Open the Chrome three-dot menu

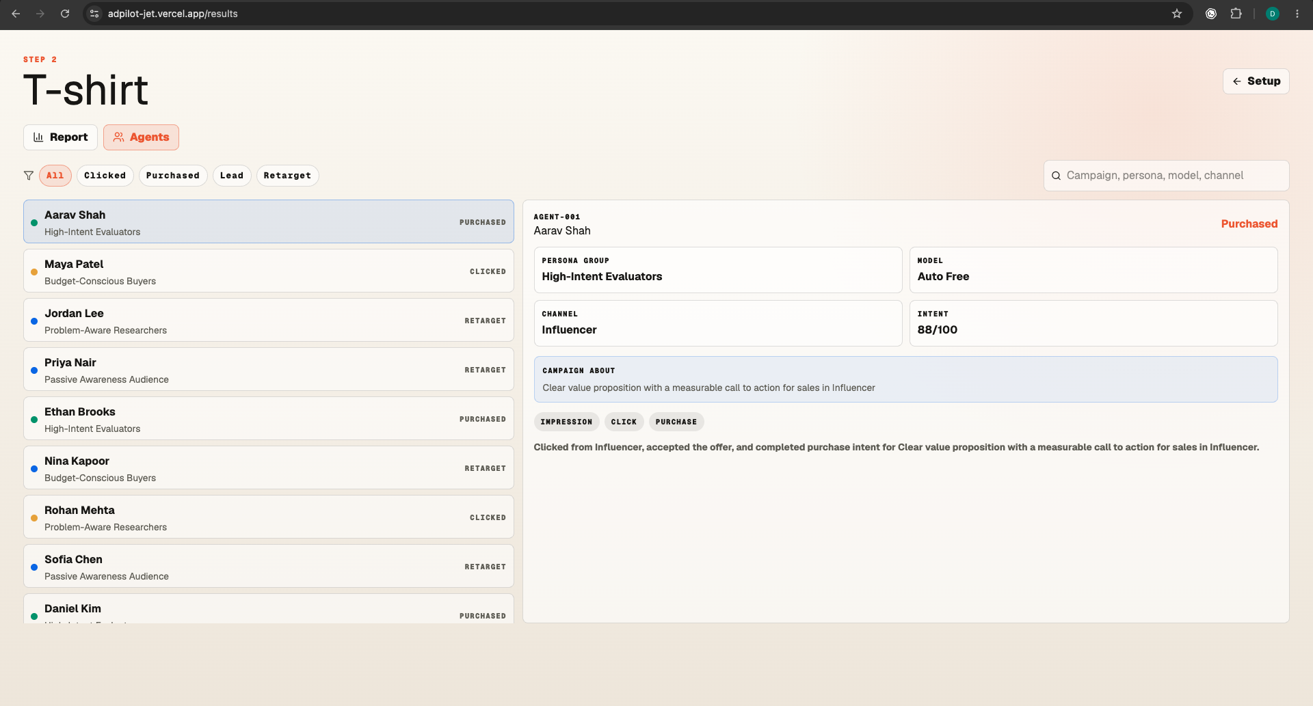click(1297, 14)
